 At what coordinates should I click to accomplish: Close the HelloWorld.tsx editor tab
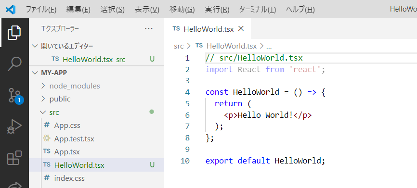click(x=241, y=29)
